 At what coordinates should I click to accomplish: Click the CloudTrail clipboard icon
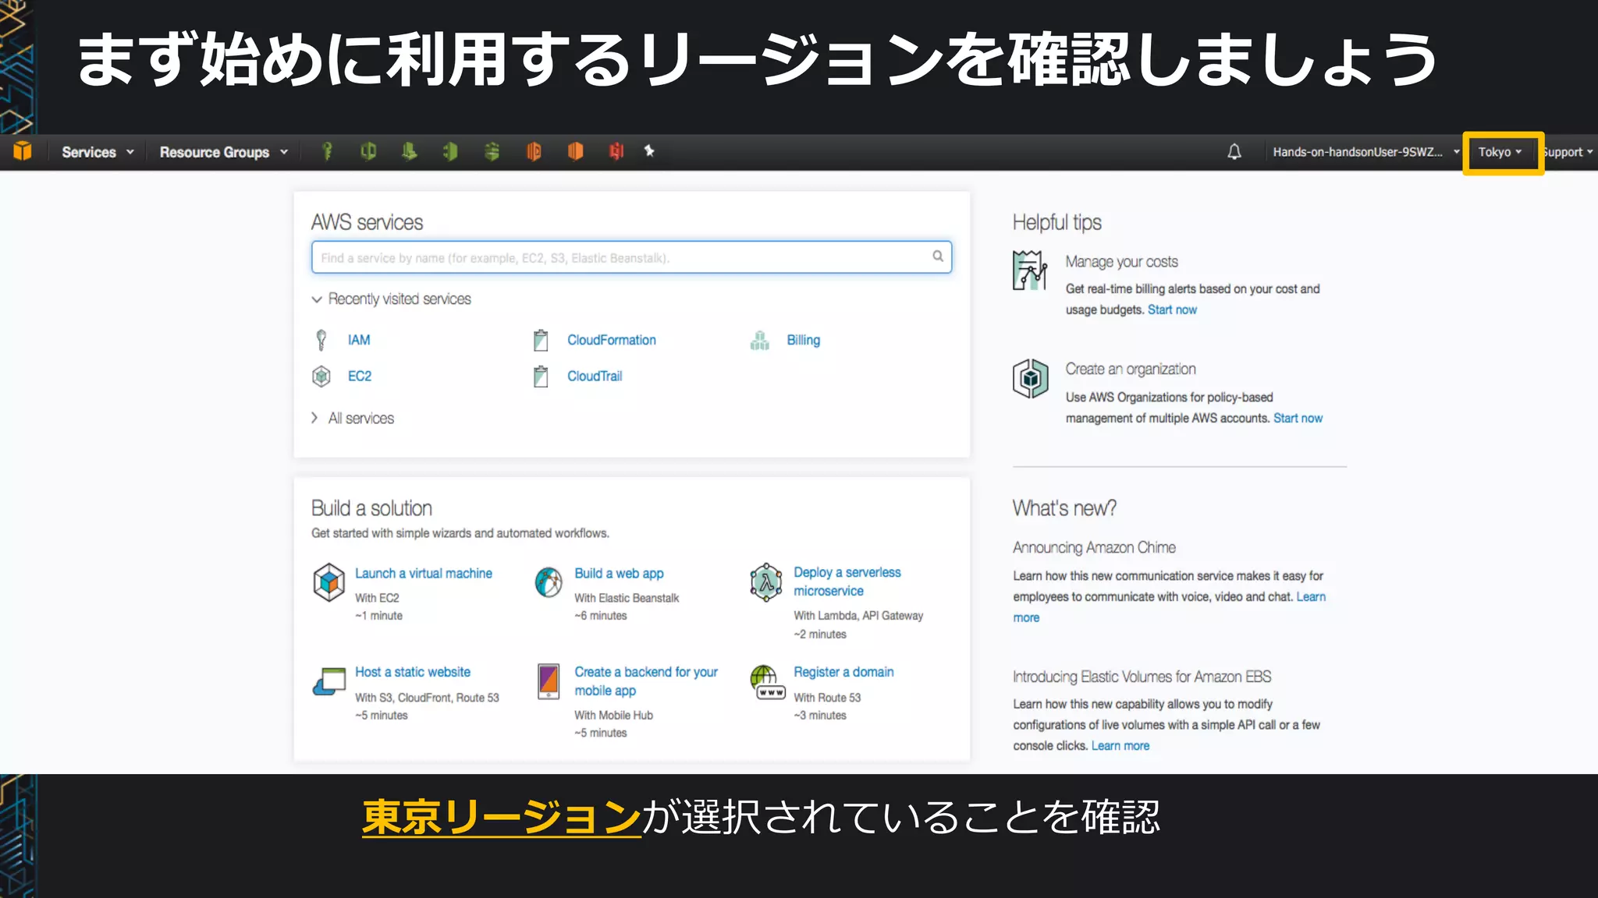click(541, 377)
